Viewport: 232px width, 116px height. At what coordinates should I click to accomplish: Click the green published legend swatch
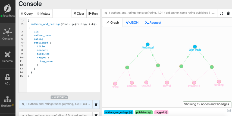pyautogui.click(x=144, y=112)
